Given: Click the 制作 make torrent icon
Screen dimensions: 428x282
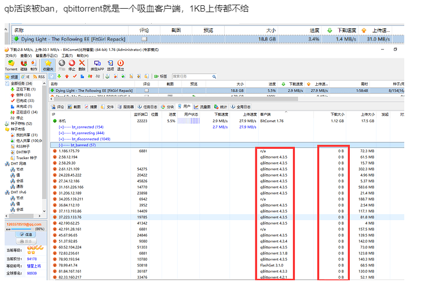Looking at the screenshot, I should click(x=34, y=64).
